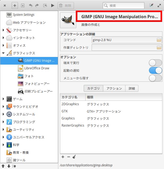Move item up with the up arrow

pos(3,166)
